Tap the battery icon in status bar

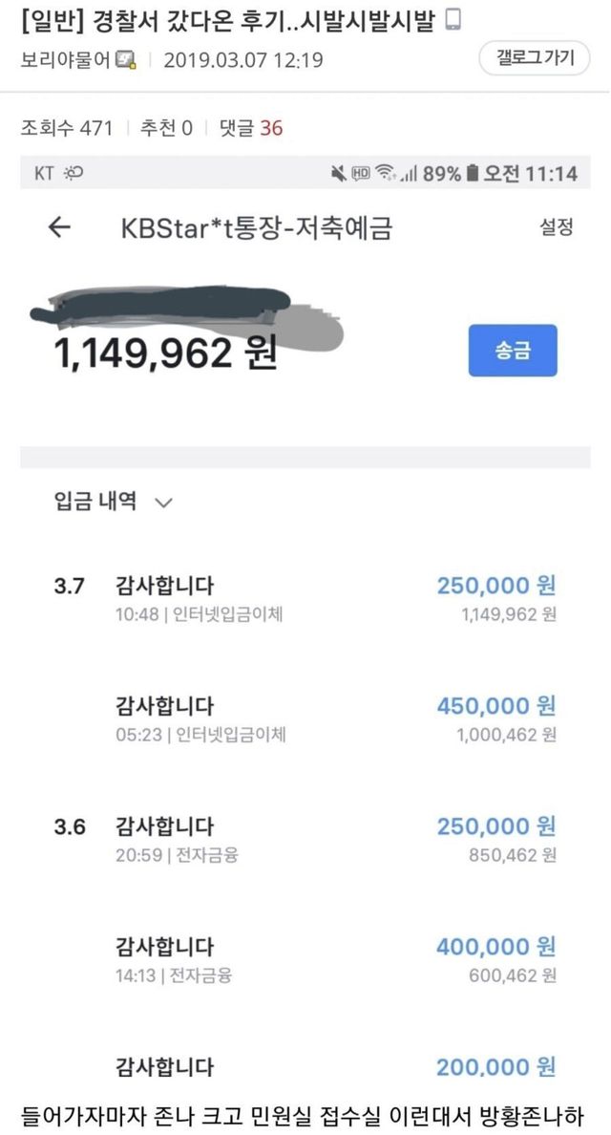(471, 173)
